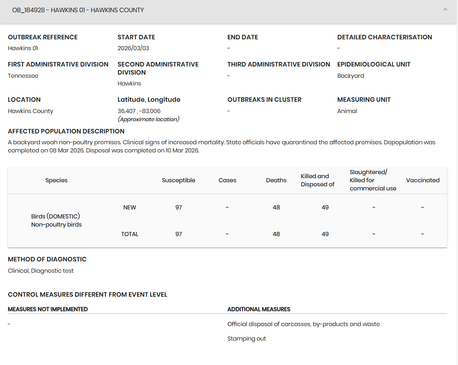Click the start date 2026/03/03
This screenshot has height=365, width=458.
pos(133,48)
